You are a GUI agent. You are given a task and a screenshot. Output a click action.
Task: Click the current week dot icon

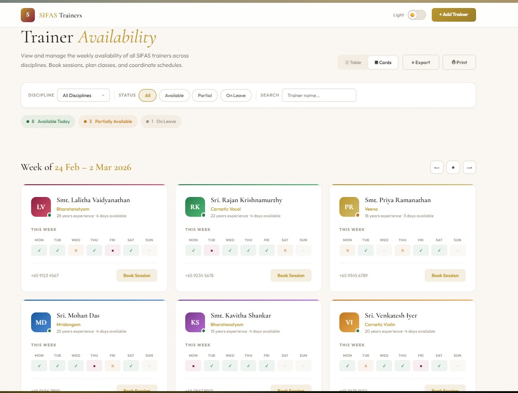[453, 167]
